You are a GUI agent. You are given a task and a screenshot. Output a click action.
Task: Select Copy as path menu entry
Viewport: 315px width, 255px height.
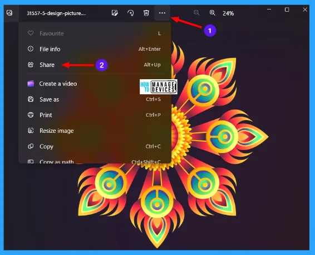(95, 161)
